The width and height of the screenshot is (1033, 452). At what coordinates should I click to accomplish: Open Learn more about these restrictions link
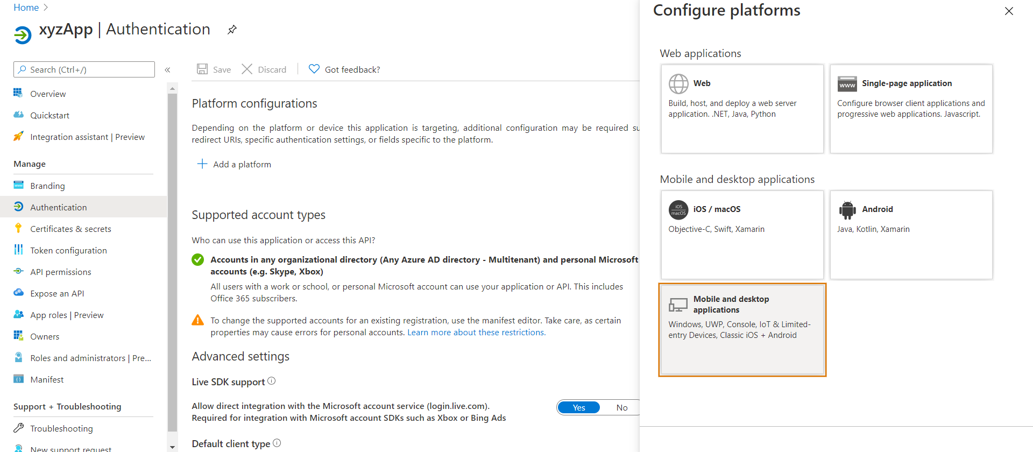tap(476, 332)
